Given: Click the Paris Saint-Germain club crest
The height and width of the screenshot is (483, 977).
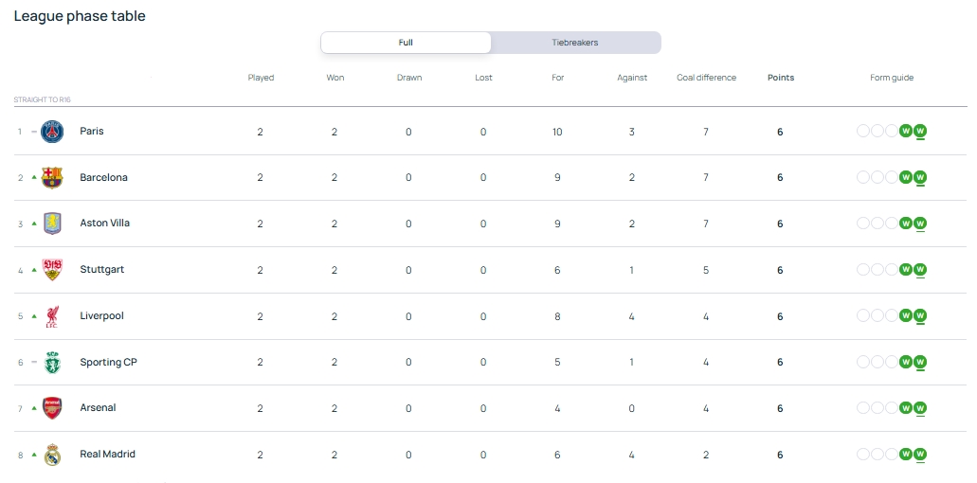Looking at the screenshot, I should (x=52, y=132).
